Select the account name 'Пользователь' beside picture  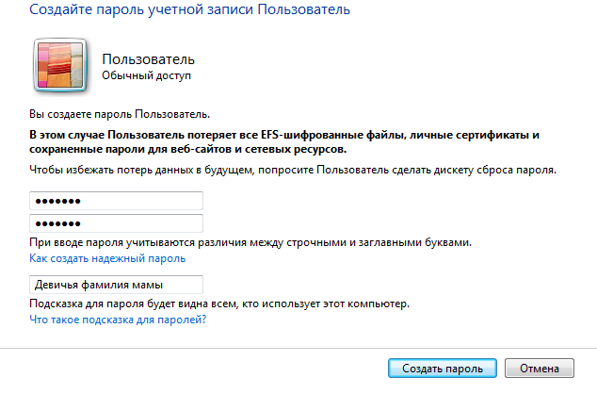click(148, 59)
